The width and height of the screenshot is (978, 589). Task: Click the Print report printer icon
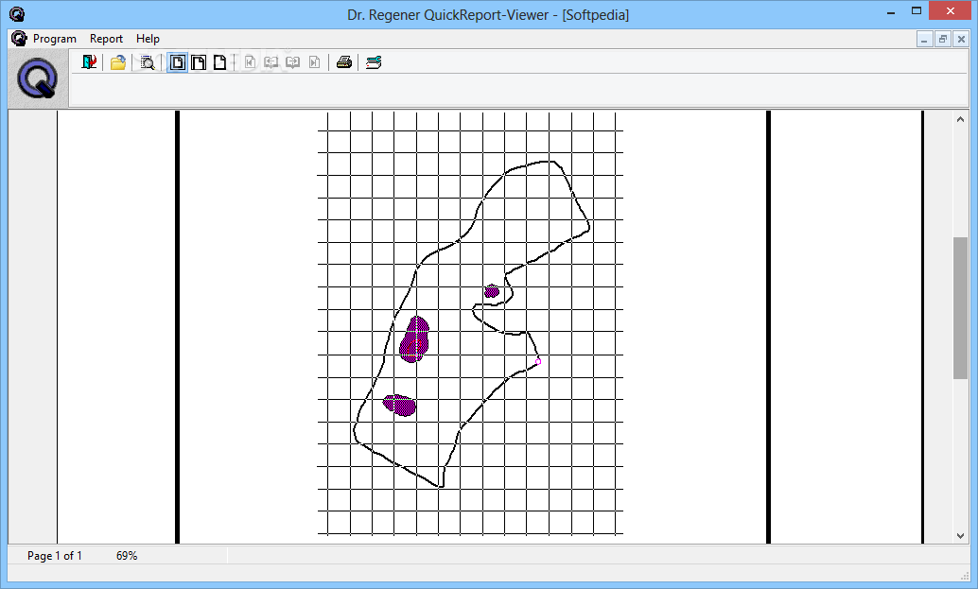click(344, 62)
